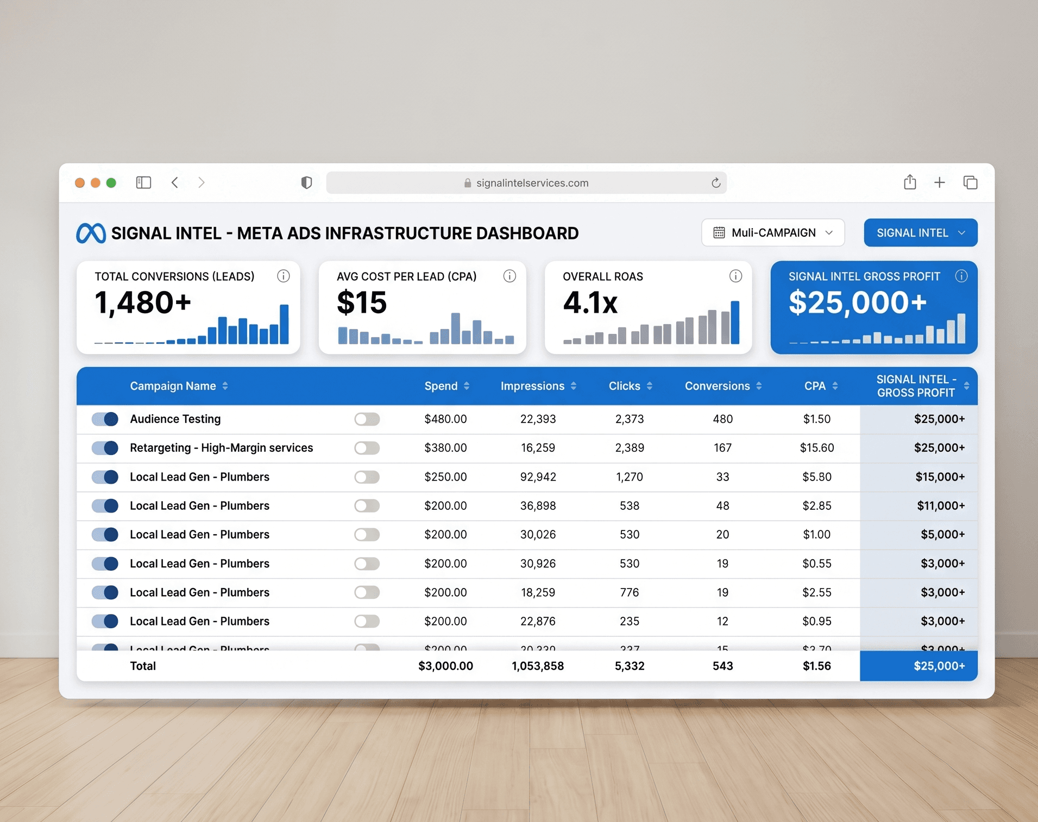Click sort arrows beside Conversions header
Image resolution: width=1038 pixels, height=822 pixels.
(x=759, y=386)
